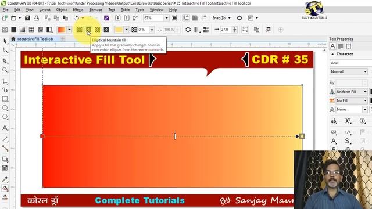This screenshot has width=372, height=209.
Task: Add a new document tab
Action: pos(63,39)
